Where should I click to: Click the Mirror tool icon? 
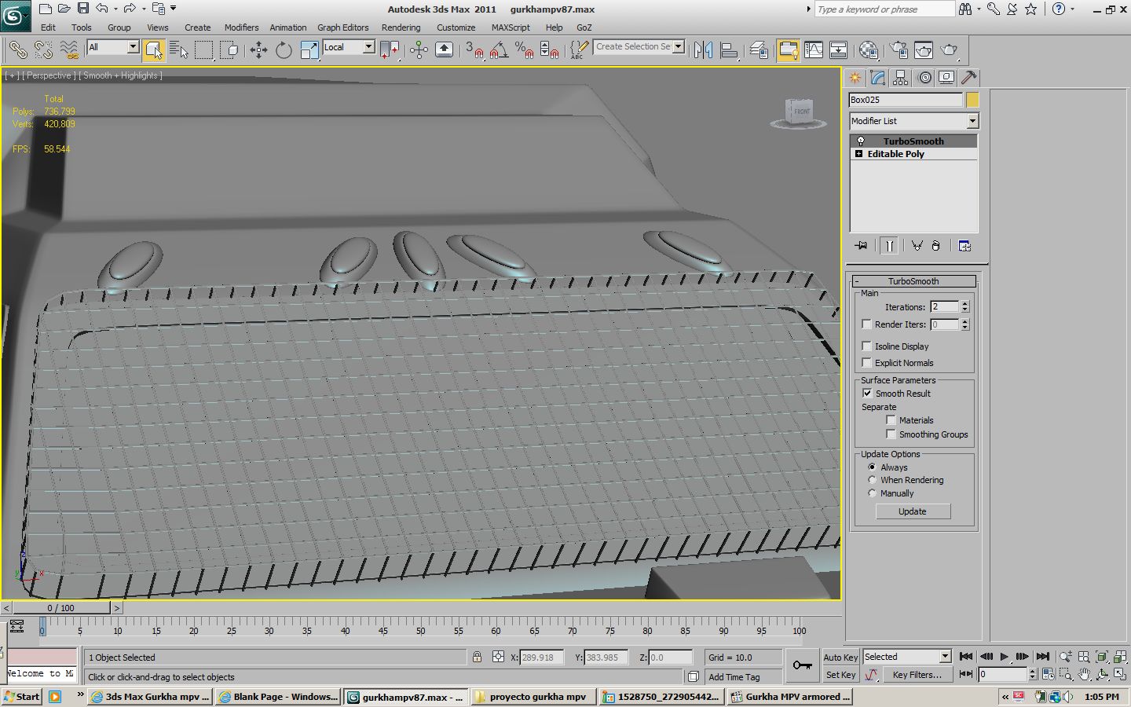703,50
